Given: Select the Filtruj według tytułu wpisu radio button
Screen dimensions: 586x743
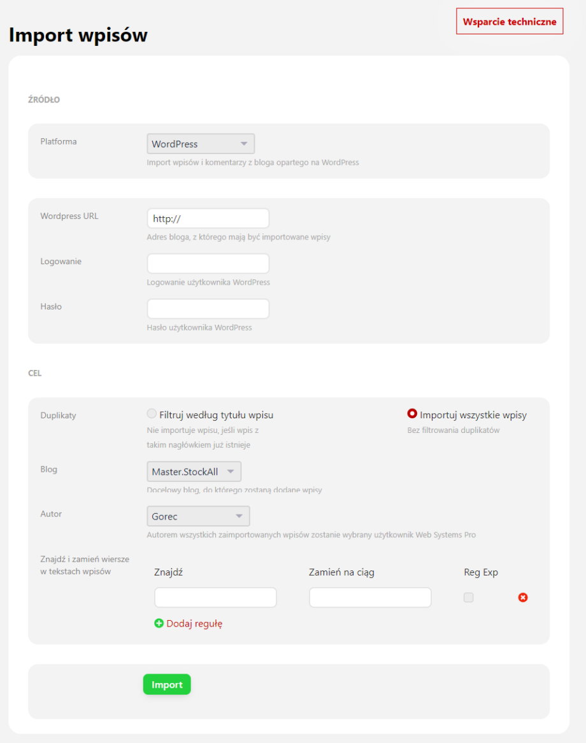Looking at the screenshot, I should click(x=152, y=414).
